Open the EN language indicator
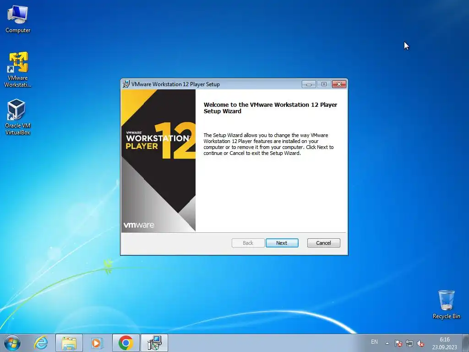469x352 pixels. tap(374, 342)
